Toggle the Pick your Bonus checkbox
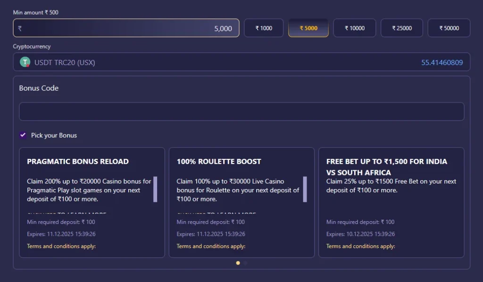Screen dimensions: 483x282 tap(23, 135)
